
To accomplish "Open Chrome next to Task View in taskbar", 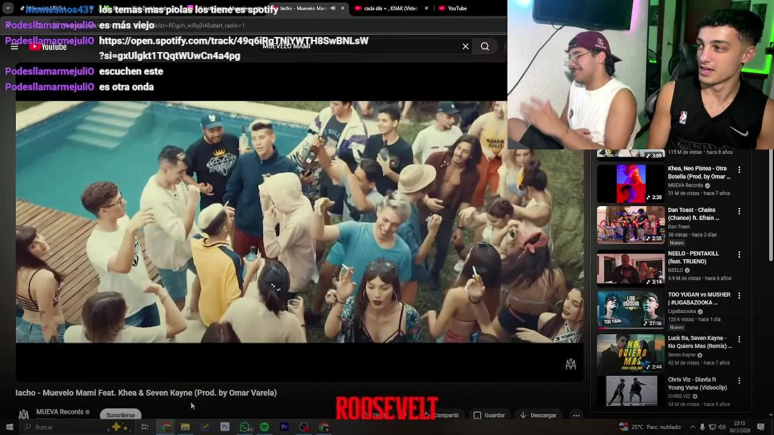I will tap(166, 427).
